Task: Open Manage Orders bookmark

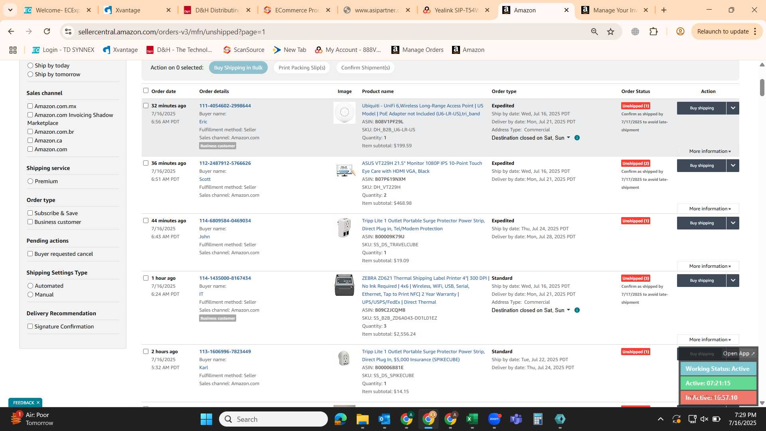Action: [x=417, y=50]
